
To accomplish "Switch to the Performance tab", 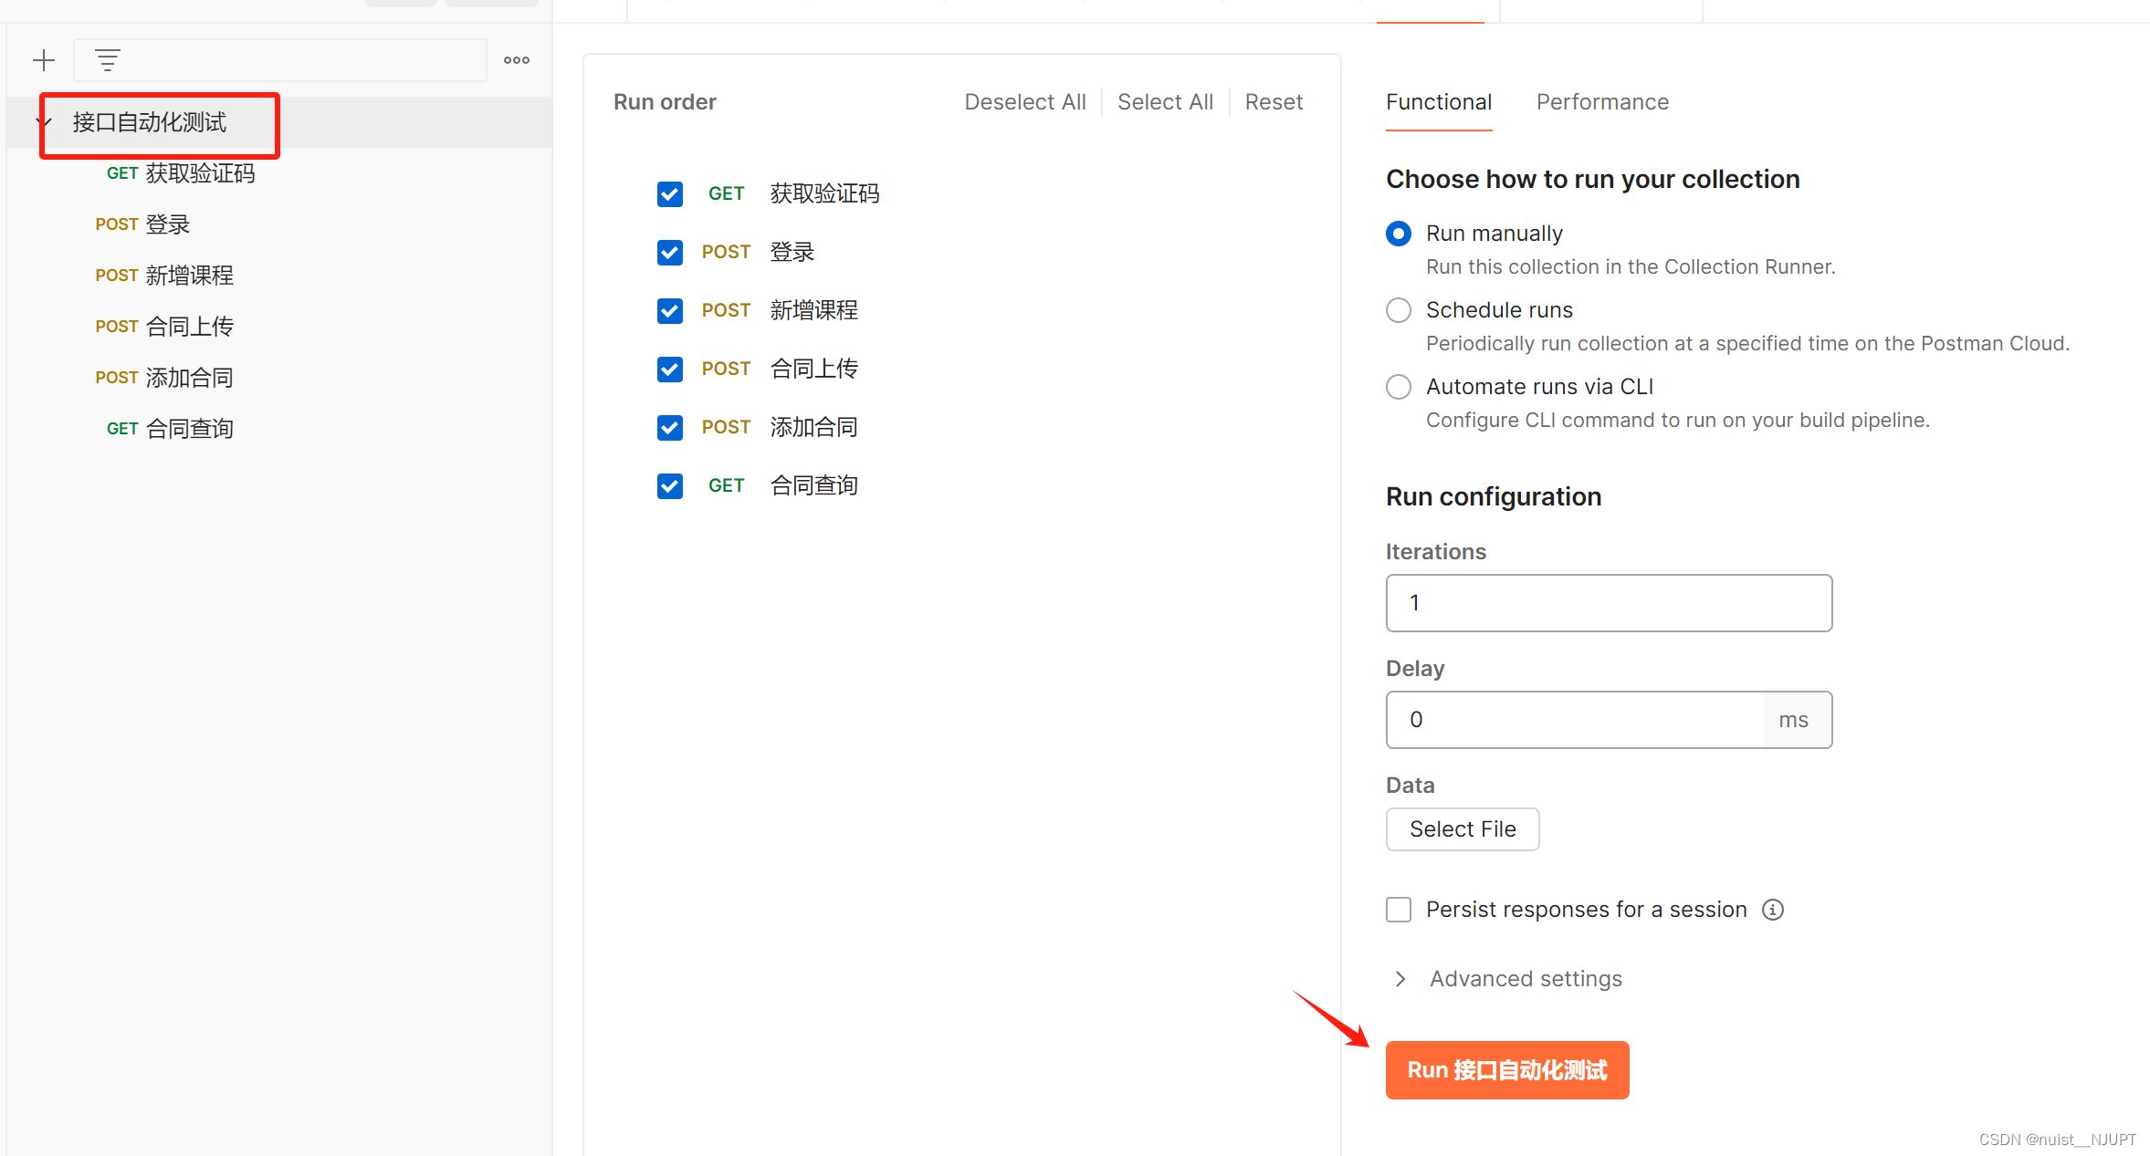I will (x=1602, y=102).
